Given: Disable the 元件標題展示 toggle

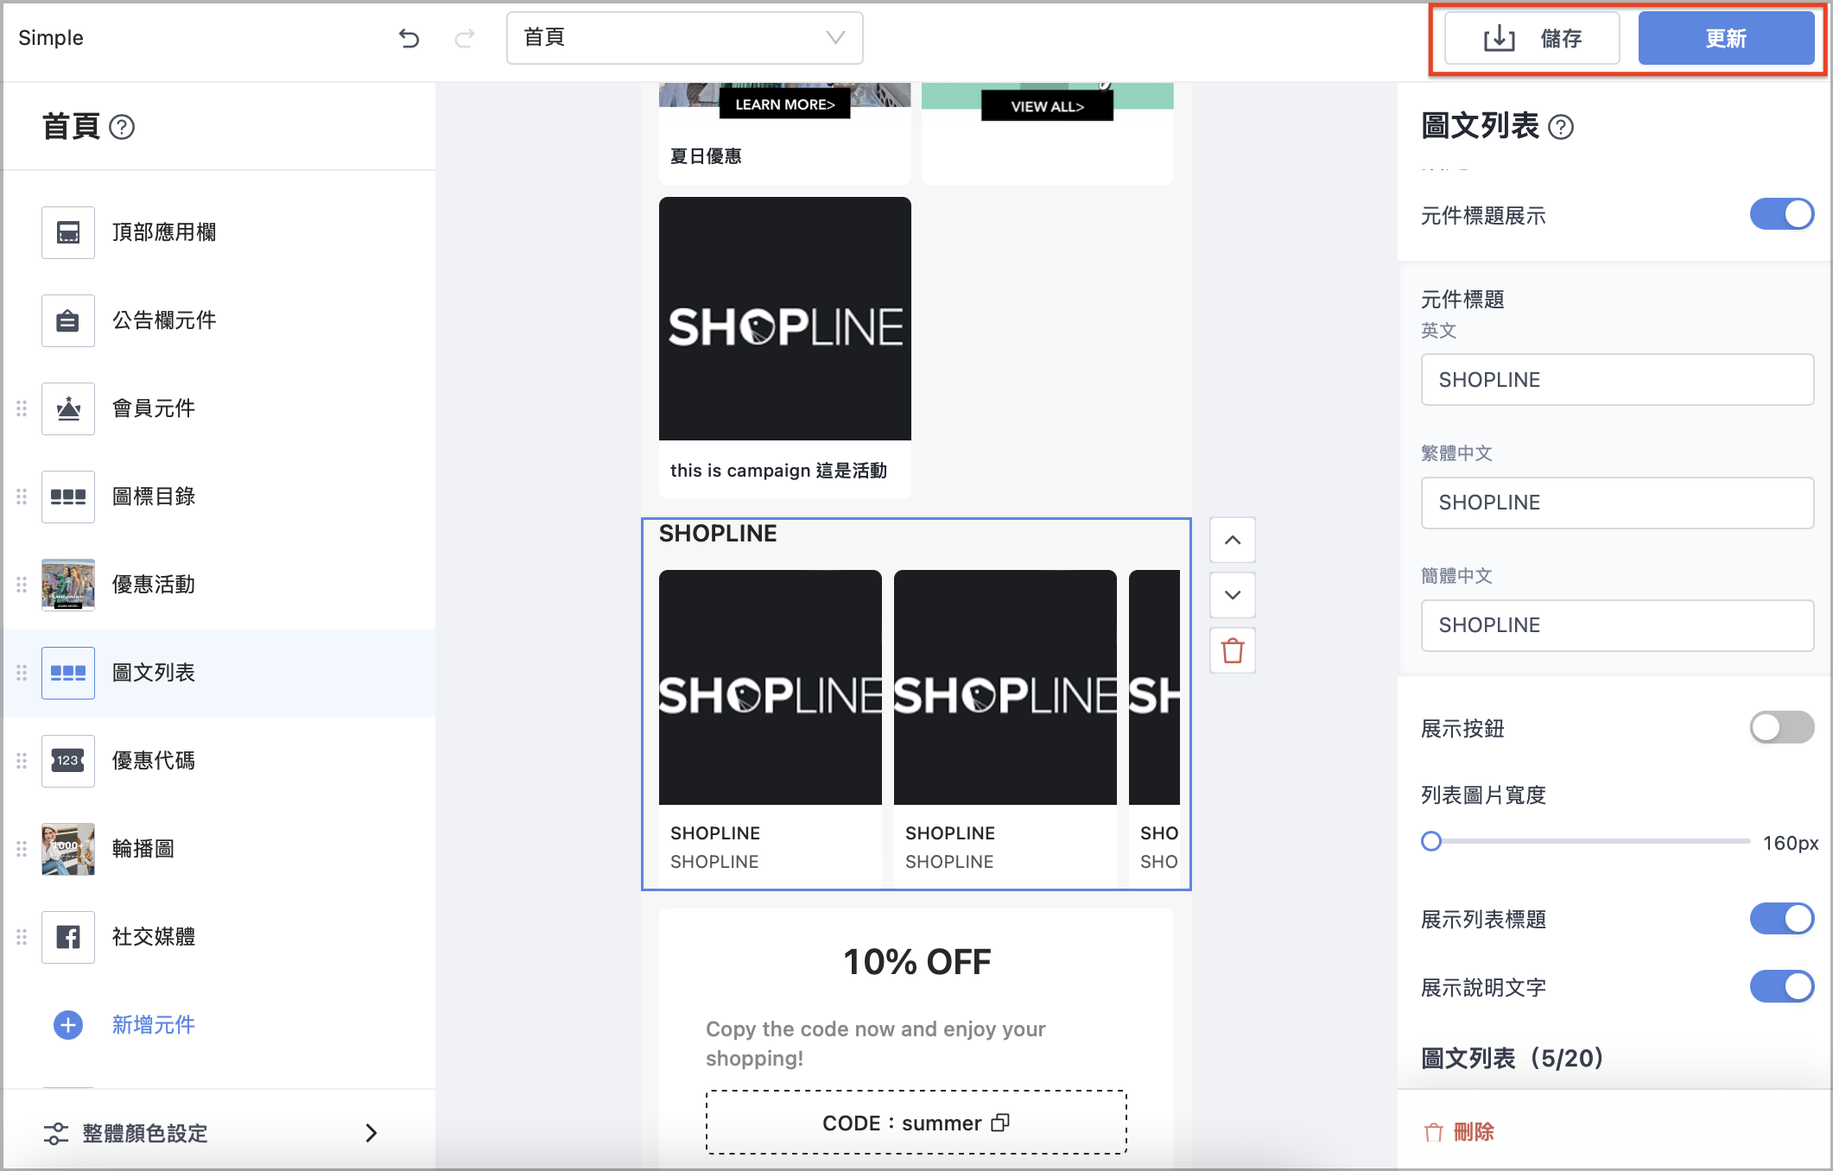Looking at the screenshot, I should (1781, 214).
